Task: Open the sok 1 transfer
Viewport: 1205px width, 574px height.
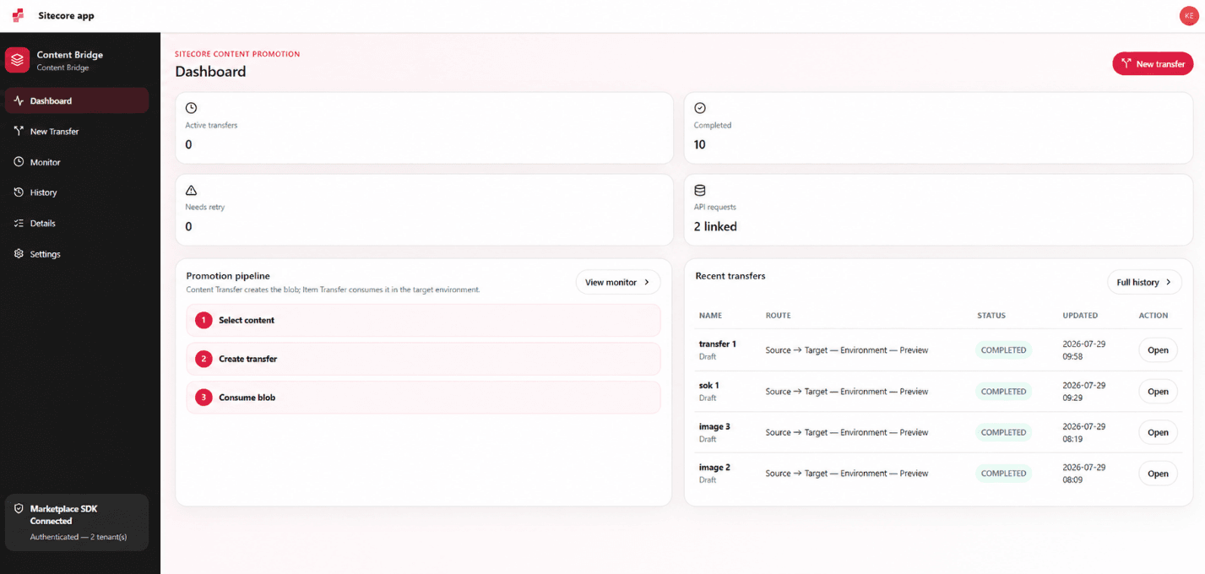Action: click(x=1158, y=392)
